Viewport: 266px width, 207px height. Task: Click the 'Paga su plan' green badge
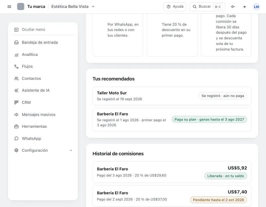[x=209, y=119]
